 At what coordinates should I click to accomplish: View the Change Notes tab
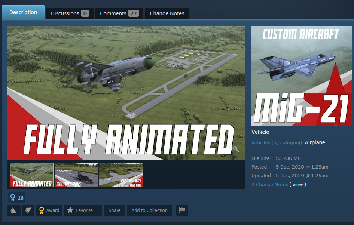pyautogui.click(x=167, y=13)
